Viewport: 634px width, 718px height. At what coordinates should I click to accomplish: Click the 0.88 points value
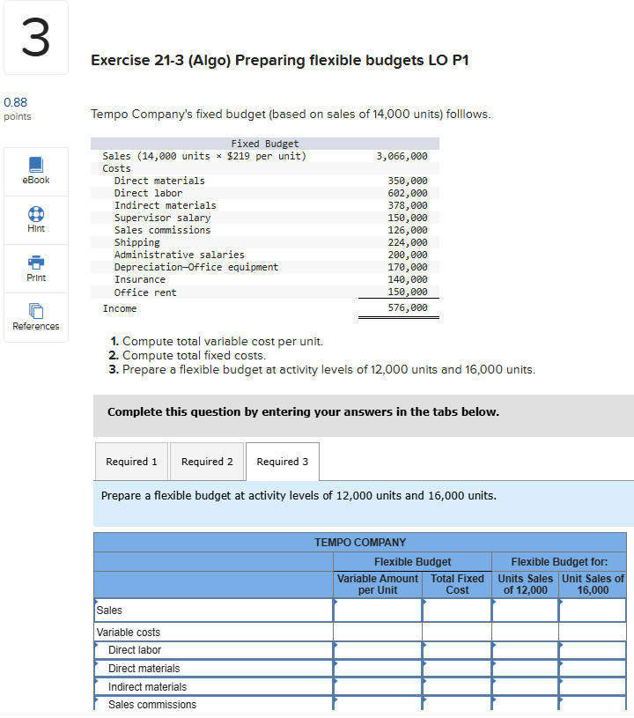pos(16,102)
